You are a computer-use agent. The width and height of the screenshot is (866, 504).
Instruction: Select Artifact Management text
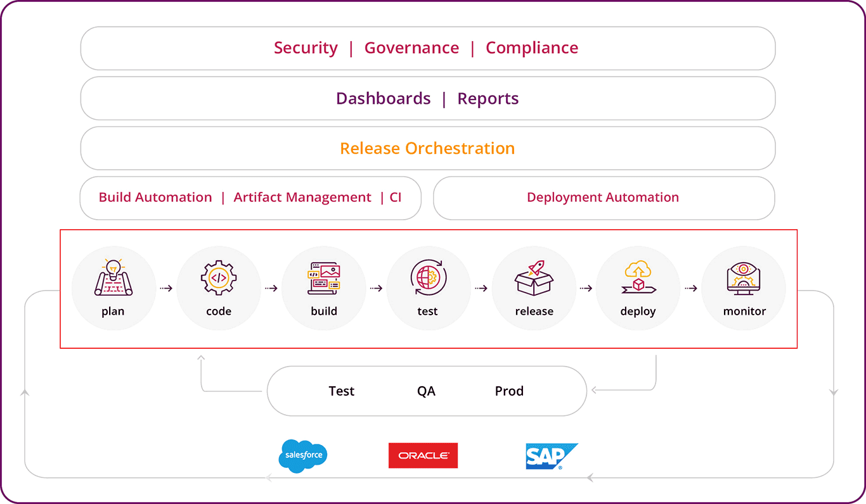pos(302,198)
